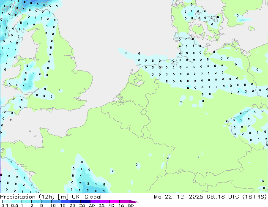This screenshot has height=207, width=268.
Task: Click the '45' legend value
Action: click(121, 205)
